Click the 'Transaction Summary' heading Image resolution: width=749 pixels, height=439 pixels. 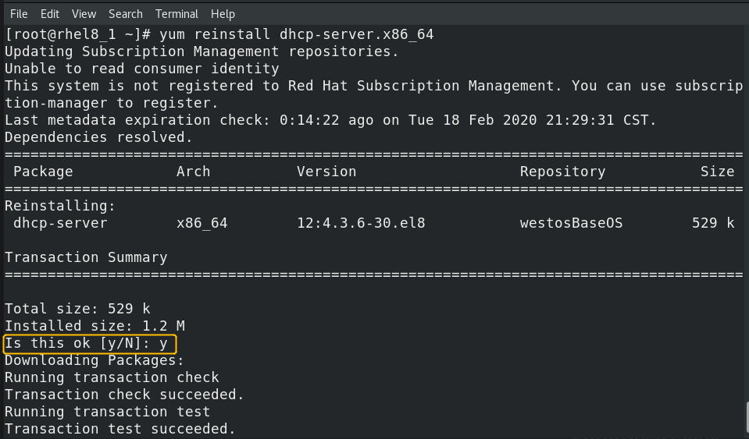click(x=86, y=257)
